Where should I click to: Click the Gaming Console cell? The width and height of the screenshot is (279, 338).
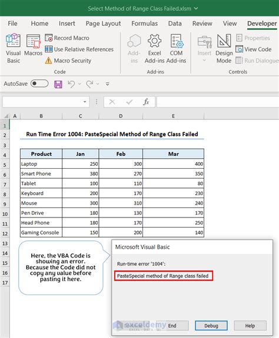tap(41, 233)
